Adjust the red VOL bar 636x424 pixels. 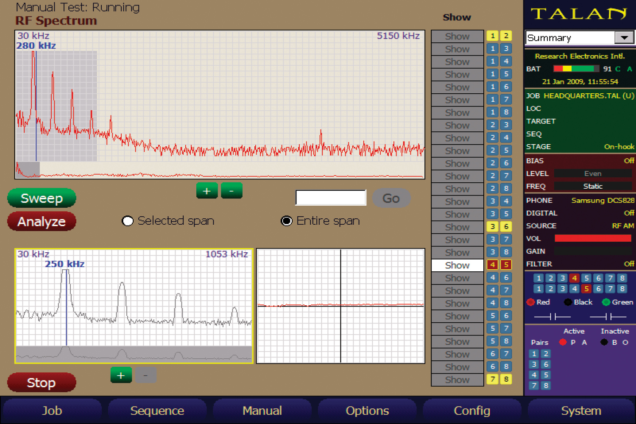click(593, 238)
